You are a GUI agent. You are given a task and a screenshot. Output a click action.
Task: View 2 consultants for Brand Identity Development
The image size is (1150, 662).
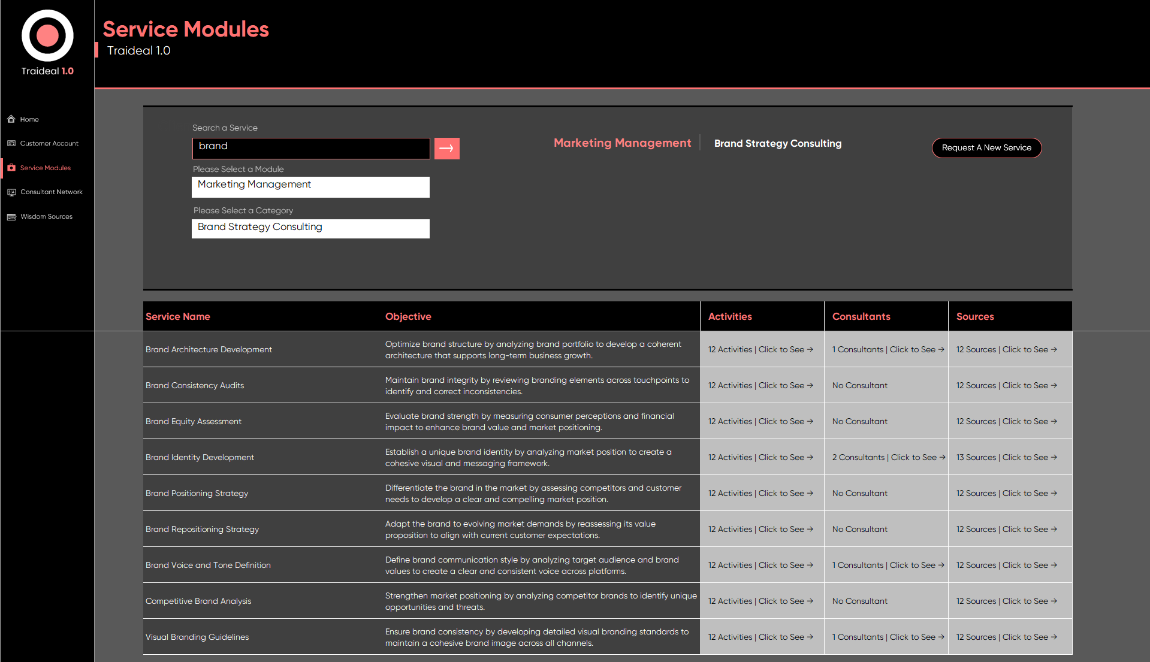point(888,458)
